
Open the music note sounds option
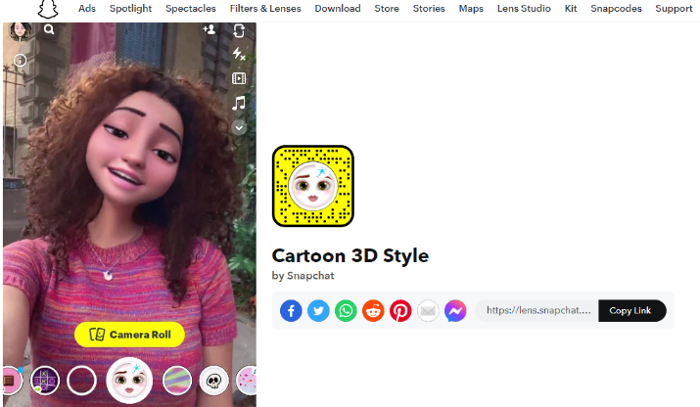pos(239,103)
